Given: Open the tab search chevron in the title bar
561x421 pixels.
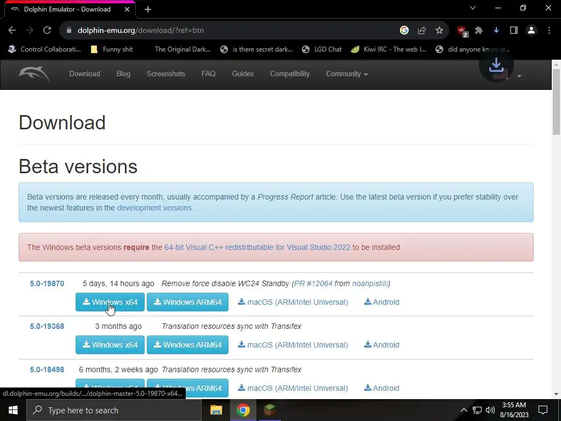Looking at the screenshot, I should point(473,8).
